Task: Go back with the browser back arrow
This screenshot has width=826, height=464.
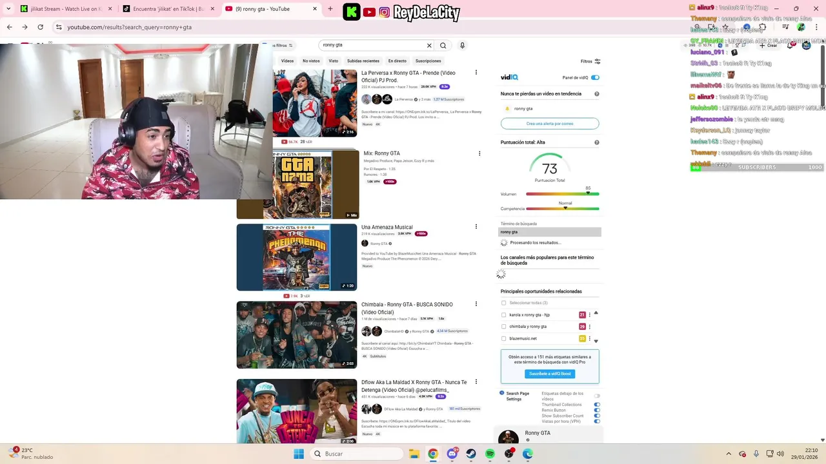Action: 9,27
